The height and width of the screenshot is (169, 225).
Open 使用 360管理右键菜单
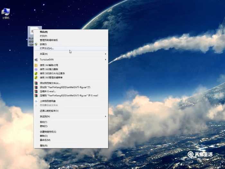tap(71, 78)
